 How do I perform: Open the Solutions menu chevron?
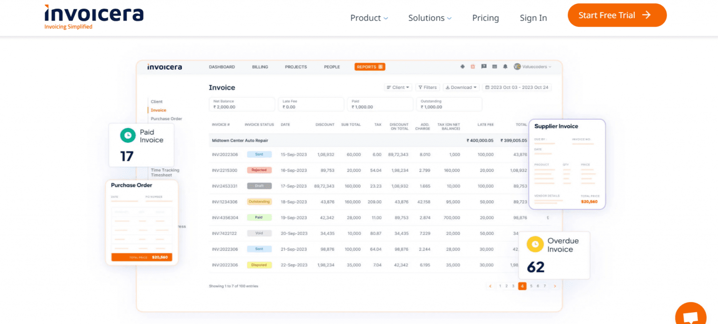tap(449, 18)
